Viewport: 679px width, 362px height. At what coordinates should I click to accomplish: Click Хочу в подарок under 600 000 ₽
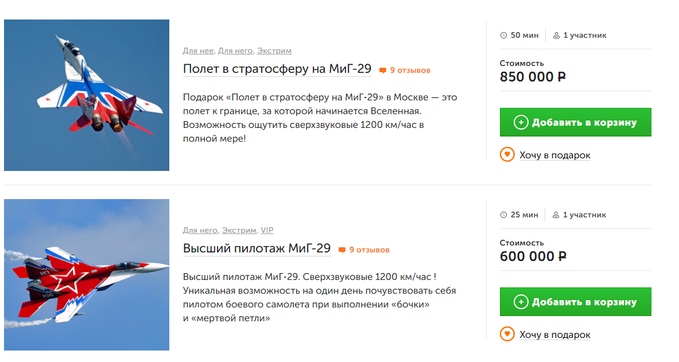coord(554,334)
